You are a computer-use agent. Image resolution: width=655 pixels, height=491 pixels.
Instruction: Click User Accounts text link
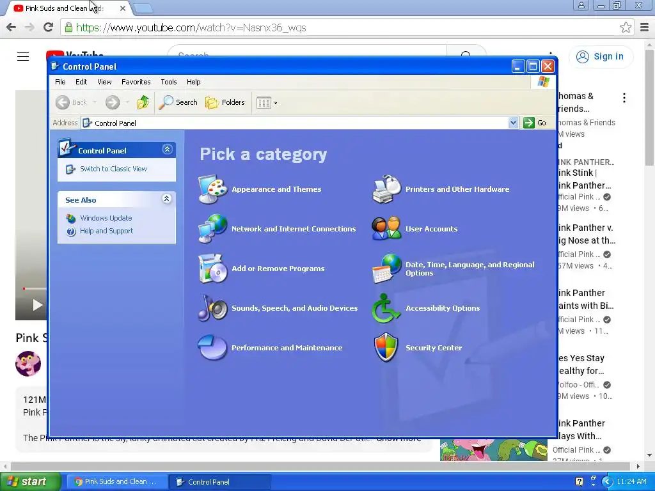pos(432,229)
